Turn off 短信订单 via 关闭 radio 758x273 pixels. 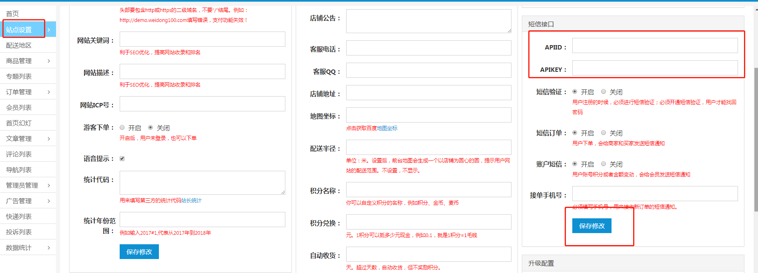(604, 133)
